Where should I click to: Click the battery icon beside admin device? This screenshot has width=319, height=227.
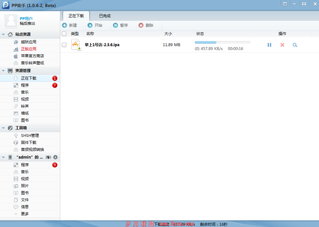(x=48, y=157)
